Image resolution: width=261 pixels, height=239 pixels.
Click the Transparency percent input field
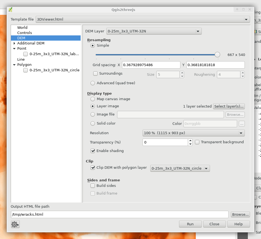(165, 142)
